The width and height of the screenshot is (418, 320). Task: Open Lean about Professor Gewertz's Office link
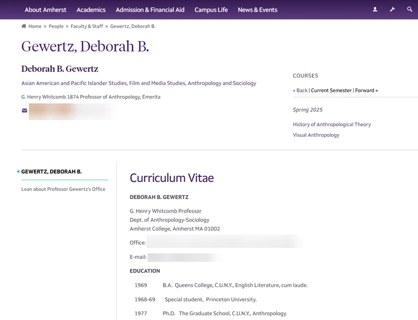tap(63, 189)
